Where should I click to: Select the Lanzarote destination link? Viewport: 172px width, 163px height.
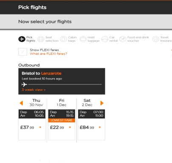(51, 73)
